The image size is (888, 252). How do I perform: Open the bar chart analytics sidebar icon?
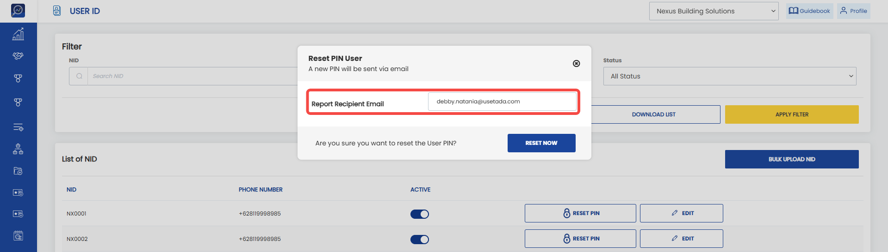18,34
